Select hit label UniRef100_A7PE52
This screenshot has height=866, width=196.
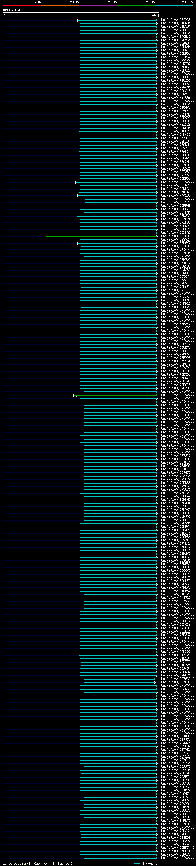click(176, 84)
